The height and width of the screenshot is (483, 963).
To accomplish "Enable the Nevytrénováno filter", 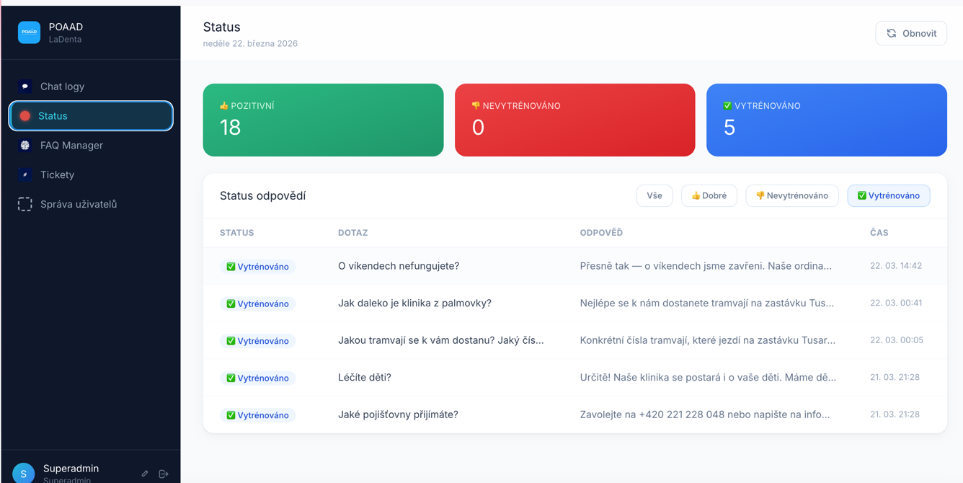I will point(792,195).
